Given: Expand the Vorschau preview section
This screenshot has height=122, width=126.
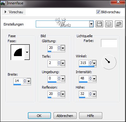Looking at the screenshot, I should [x=14, y=12].
